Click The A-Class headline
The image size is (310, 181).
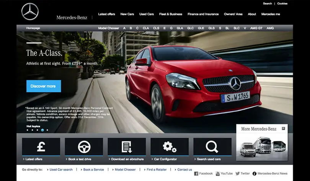point(44,53)
